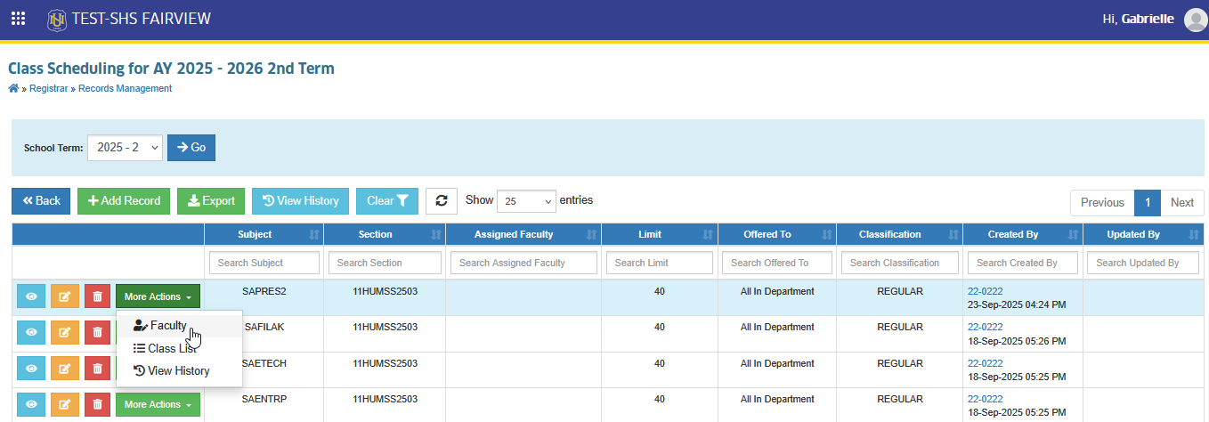This screenshot has height=422, width=1209.
Task: Open the School Term dropdown
Action: click(x=126, y=148)
